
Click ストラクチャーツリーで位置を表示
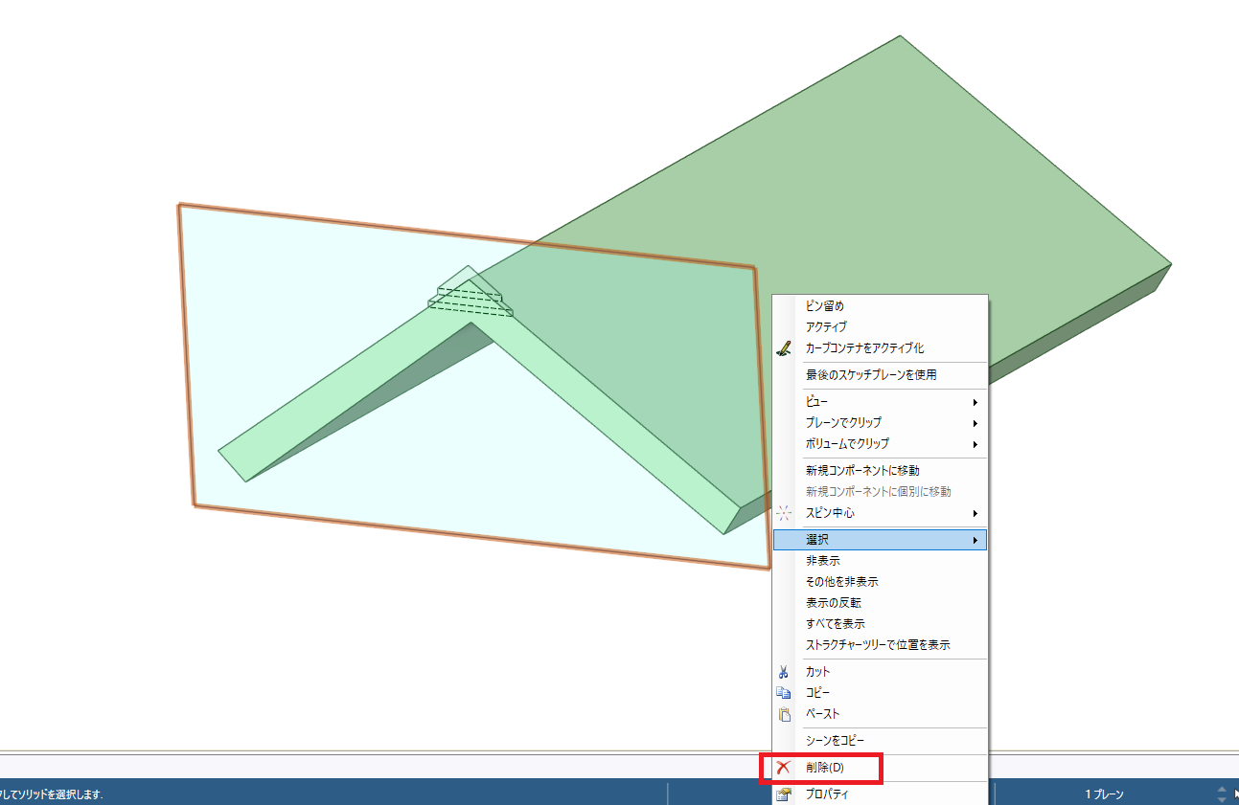[878, 645]
